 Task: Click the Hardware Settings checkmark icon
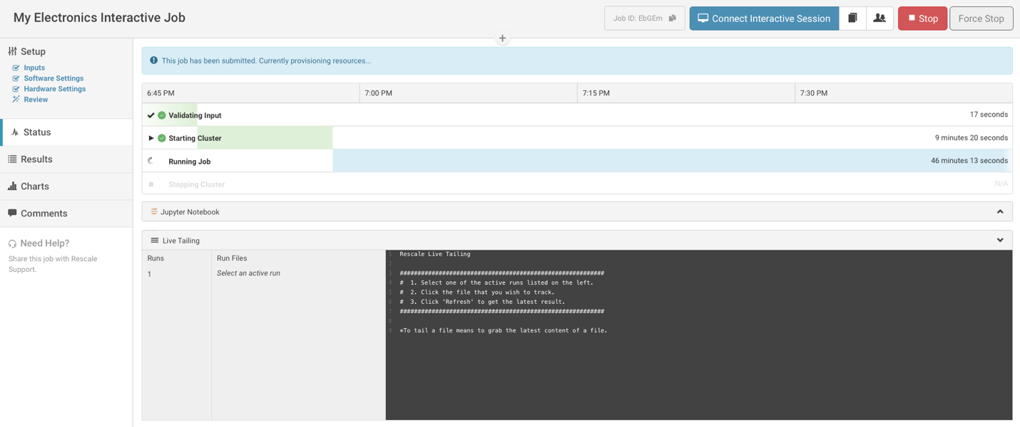point(16,89)
